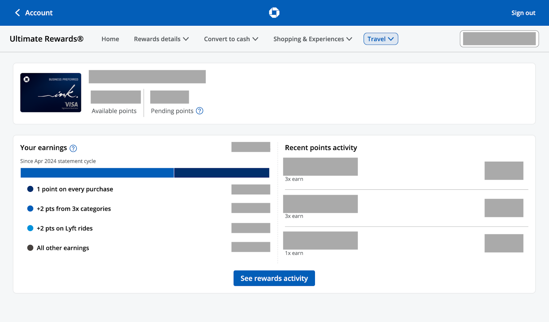Select the medium blue earnings bar segment

point(97,173)
